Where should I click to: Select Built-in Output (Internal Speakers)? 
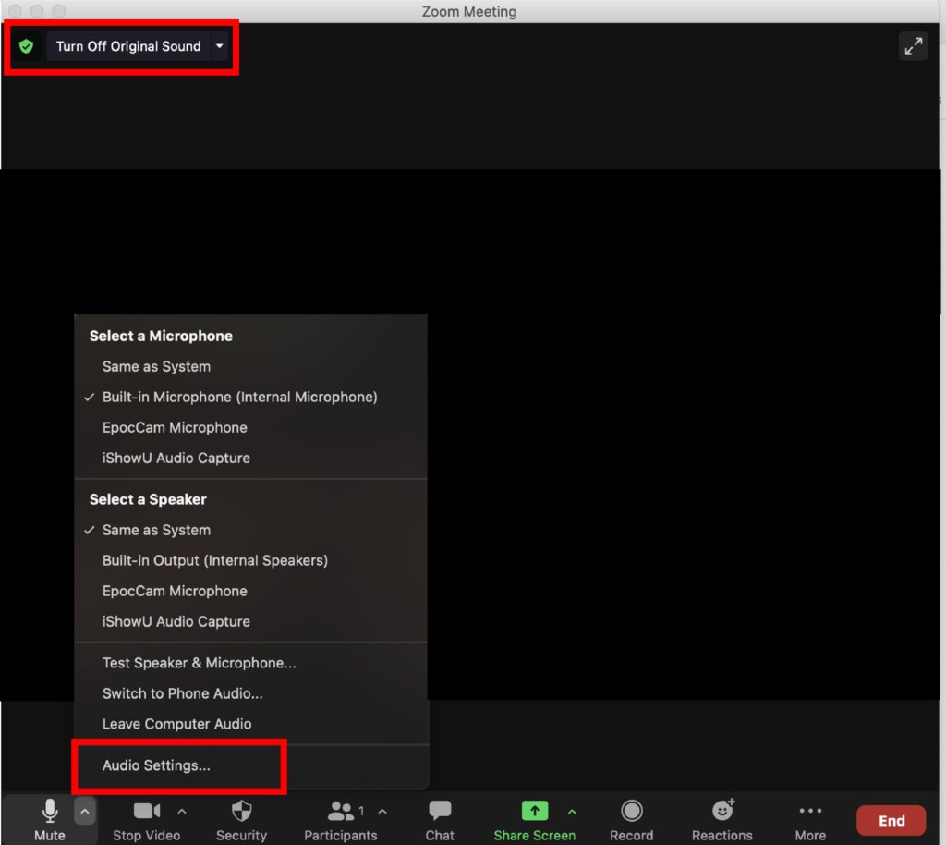pyautogui.click(x=250, y=561)
